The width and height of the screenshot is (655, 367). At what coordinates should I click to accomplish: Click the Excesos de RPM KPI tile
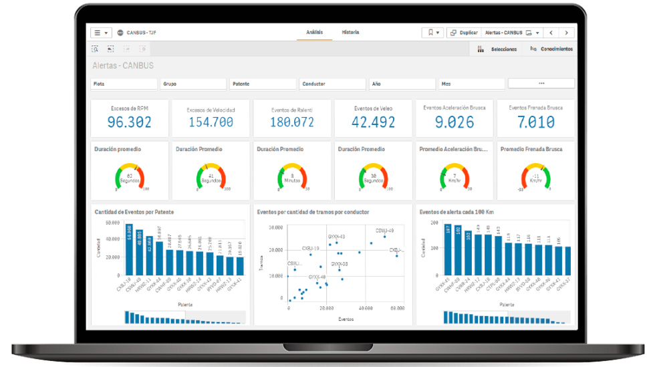coord(130,118)
